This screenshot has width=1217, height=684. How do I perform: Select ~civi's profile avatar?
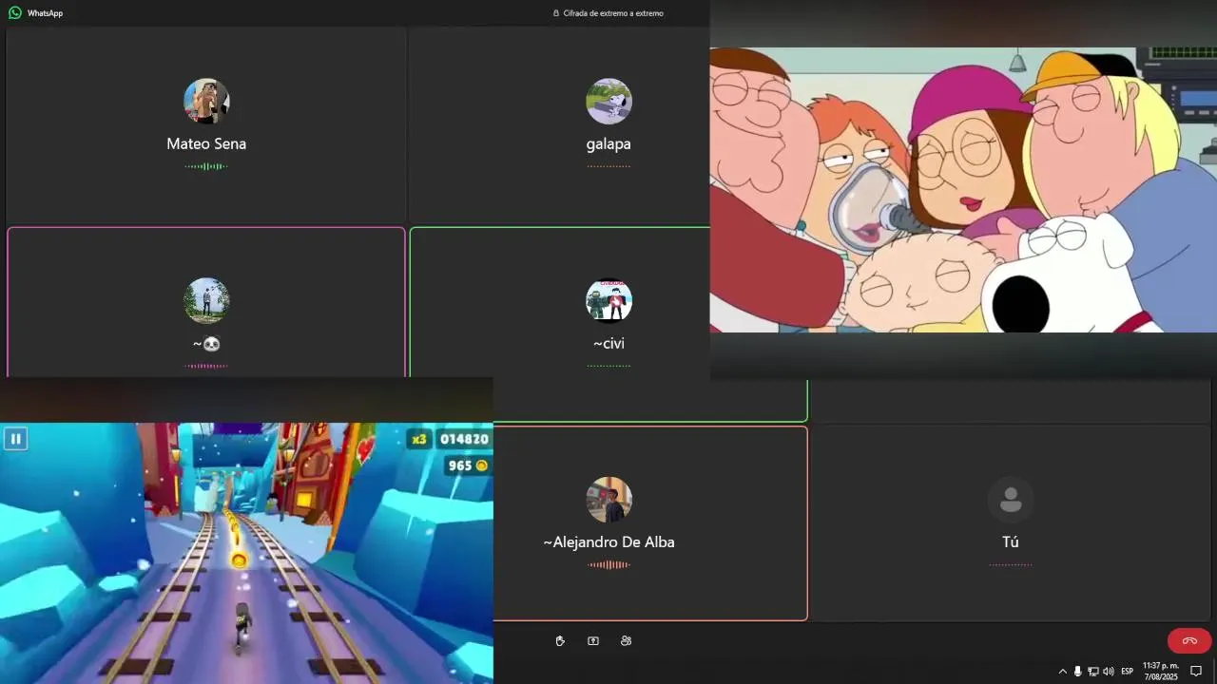coord(608,301)
